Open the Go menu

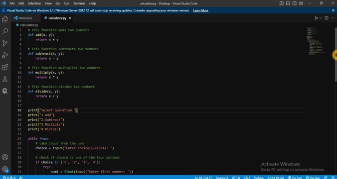[x=58, y=3]
